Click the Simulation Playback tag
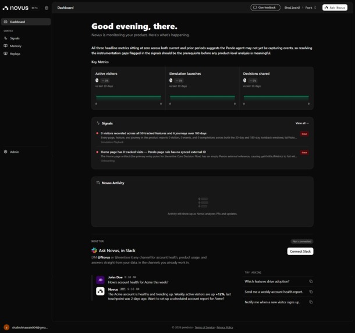 [x=112, y=142]
